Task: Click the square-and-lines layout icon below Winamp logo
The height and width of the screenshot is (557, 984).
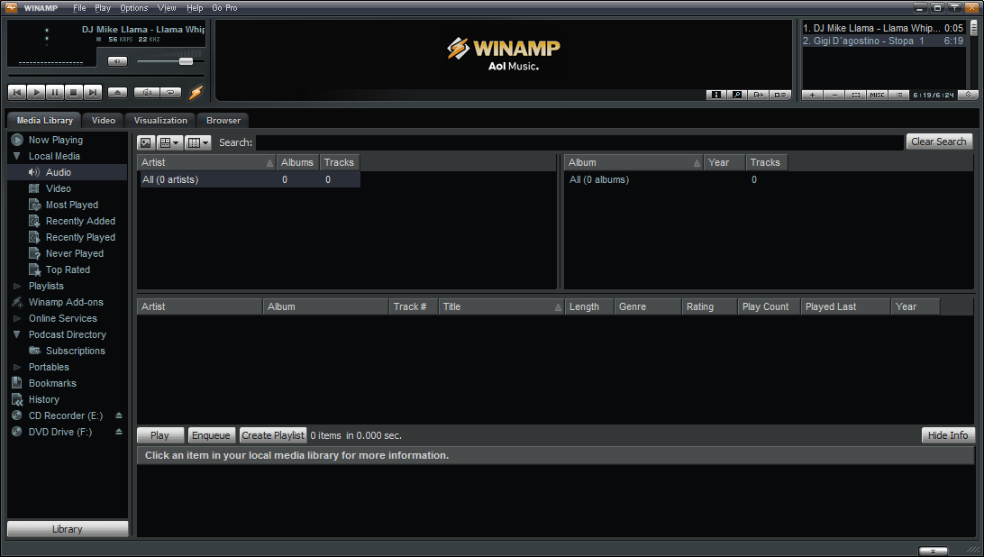Action: pyautogui.click(x=779, y=95)
